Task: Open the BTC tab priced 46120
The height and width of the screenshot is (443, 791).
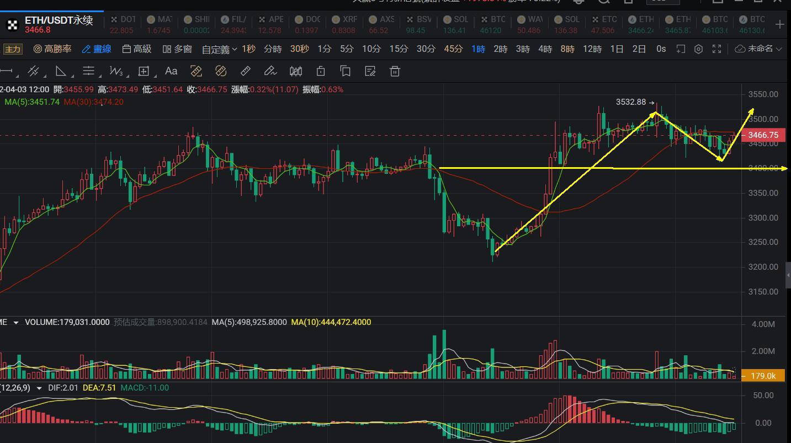Action: tap(492, 25)
